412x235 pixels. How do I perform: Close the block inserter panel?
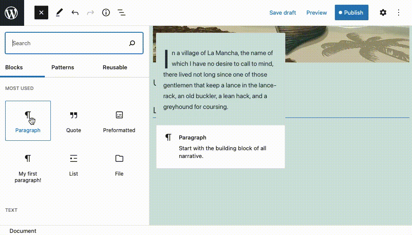point(41,12)
